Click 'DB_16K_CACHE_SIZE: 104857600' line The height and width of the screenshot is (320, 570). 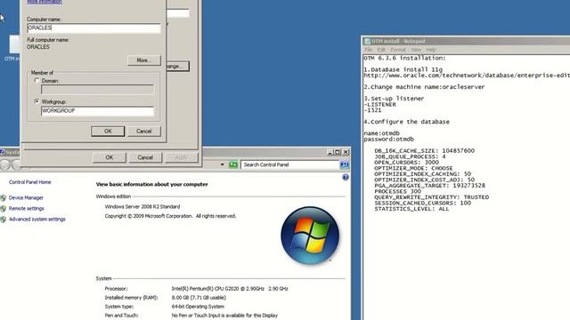click(x=425, y=151)
